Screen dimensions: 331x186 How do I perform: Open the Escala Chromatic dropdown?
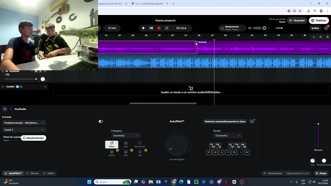pyautogui.click(x=228, y=136)
